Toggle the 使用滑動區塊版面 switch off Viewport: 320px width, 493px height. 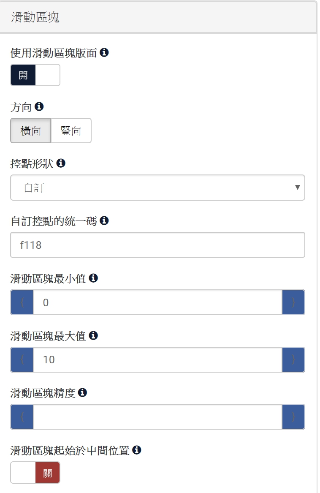(35, 75)
